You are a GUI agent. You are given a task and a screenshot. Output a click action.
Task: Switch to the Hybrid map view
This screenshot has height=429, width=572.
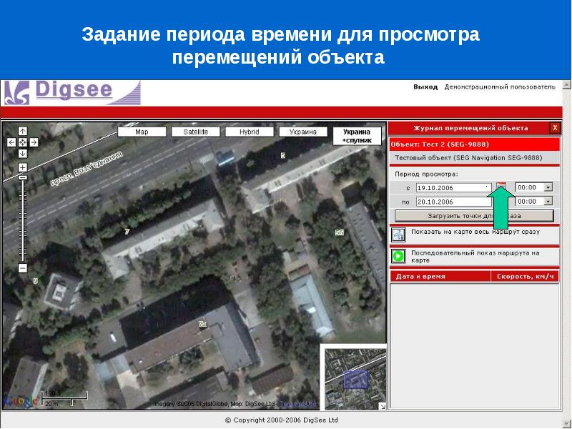tap(249, 132)
